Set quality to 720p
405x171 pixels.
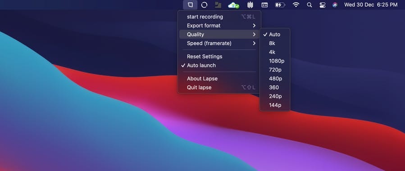coord(275,70)
